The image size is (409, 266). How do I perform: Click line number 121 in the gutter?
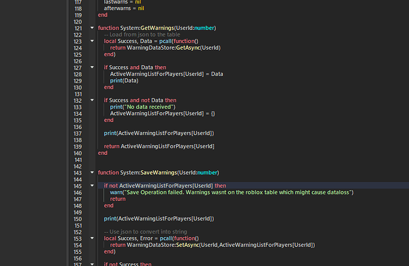77,28
